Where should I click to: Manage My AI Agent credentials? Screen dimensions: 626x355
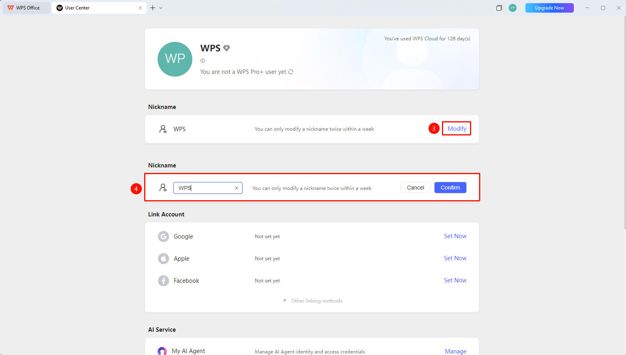pyautogui.click(x=455, y=351)
